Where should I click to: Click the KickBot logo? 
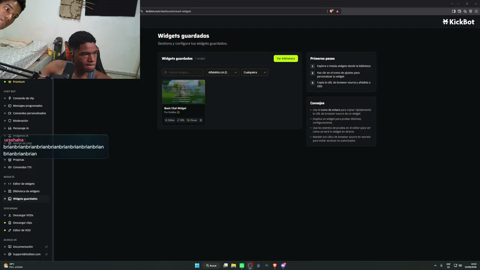[x=458, y=22]
